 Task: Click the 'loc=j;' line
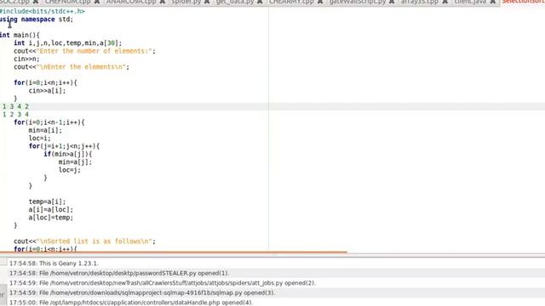click(x=70, y=170)
